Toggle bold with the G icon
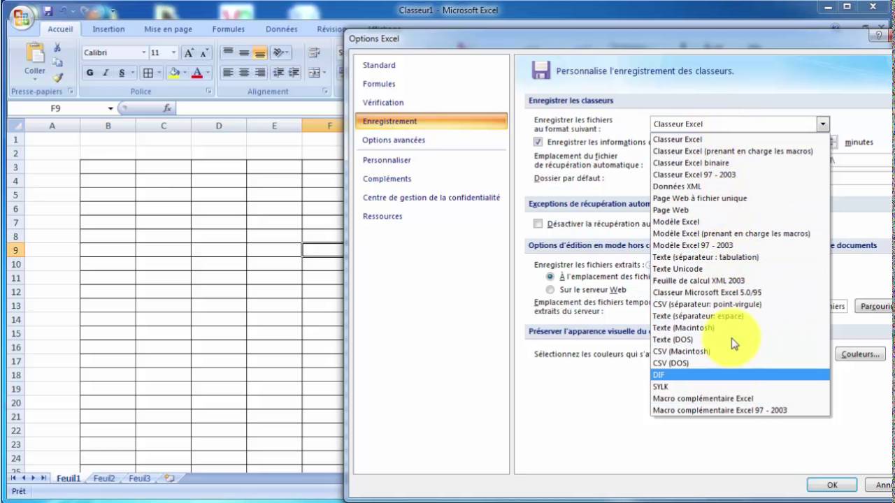895x503 pixels. click(90, 73)
